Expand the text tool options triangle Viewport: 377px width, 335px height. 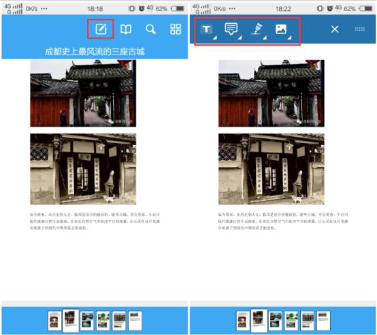point(215,37)
